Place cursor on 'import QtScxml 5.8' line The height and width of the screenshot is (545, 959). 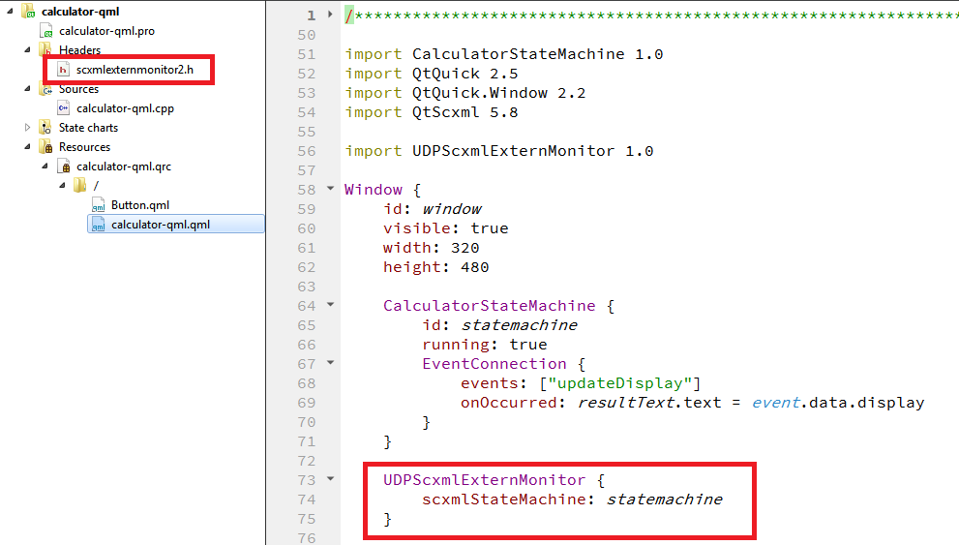click(432, 112)
